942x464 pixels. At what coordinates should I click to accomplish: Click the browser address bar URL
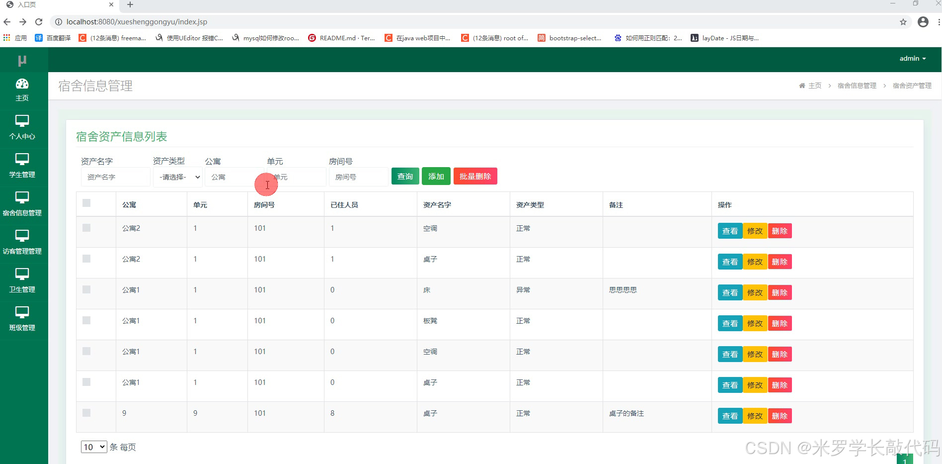click(137, 22)
